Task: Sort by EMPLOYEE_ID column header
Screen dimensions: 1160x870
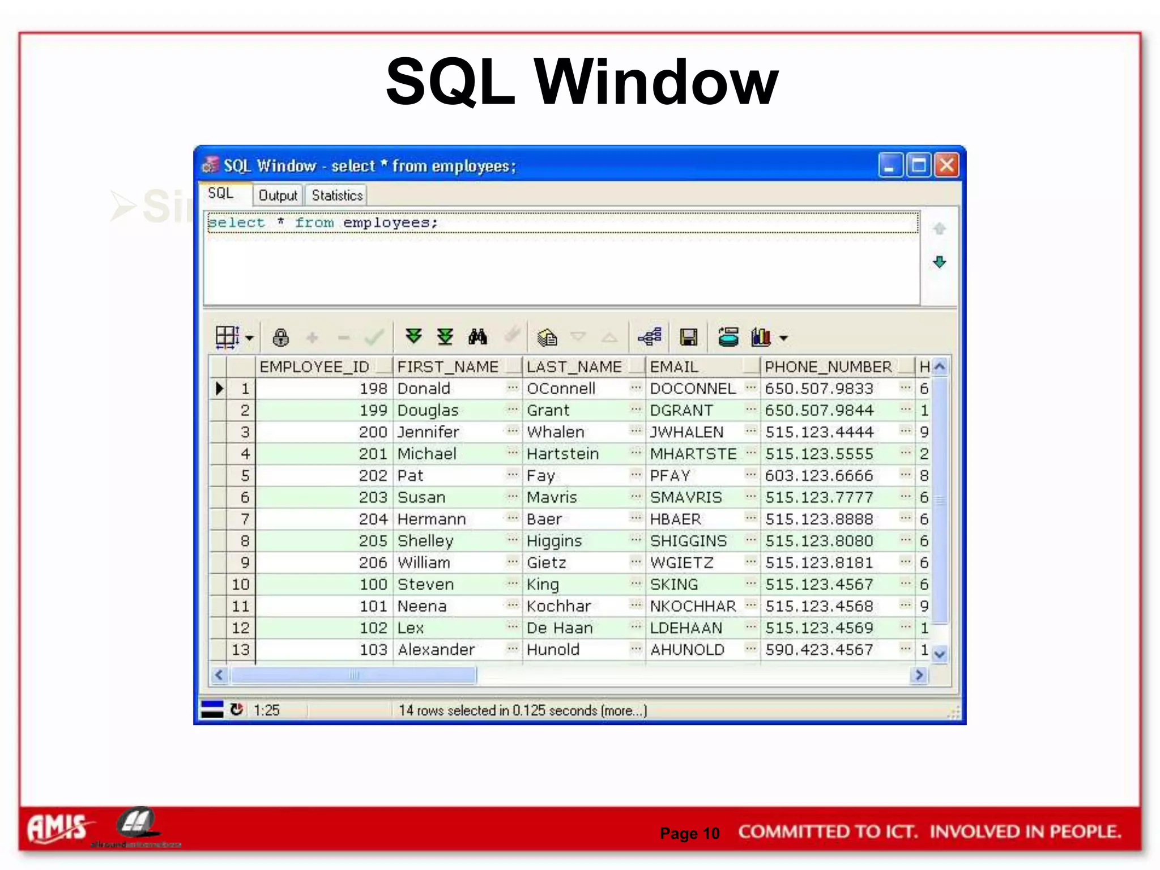Action: pyautogui.click(x=324, y=367)
